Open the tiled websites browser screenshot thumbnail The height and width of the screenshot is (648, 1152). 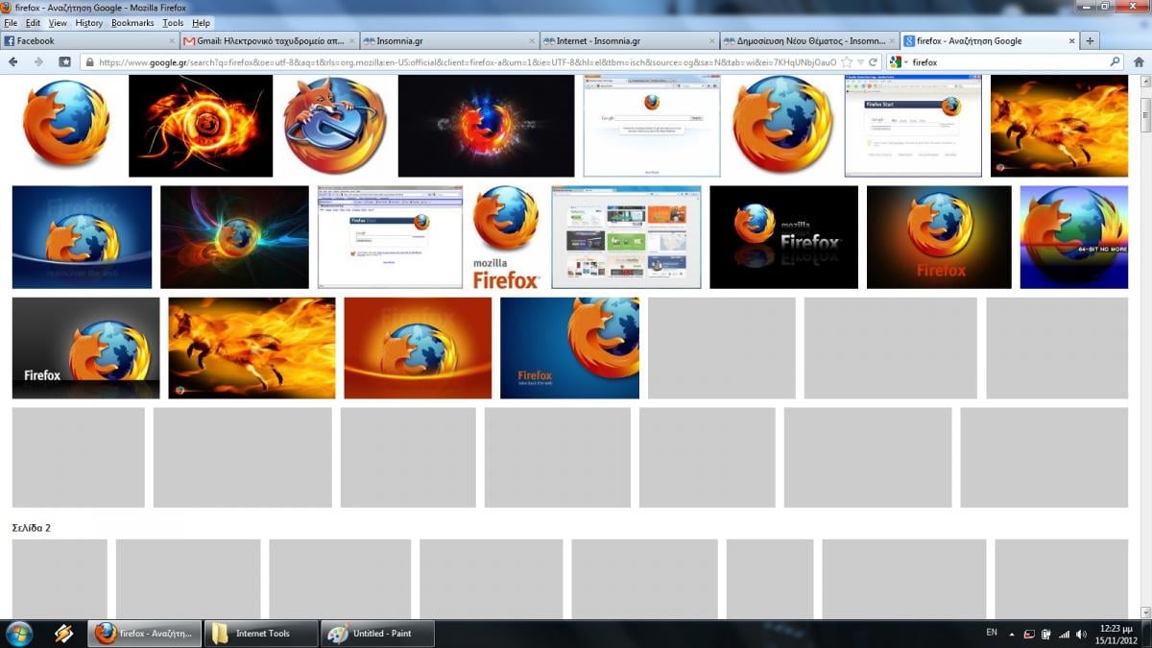click(x=626, y=237)
